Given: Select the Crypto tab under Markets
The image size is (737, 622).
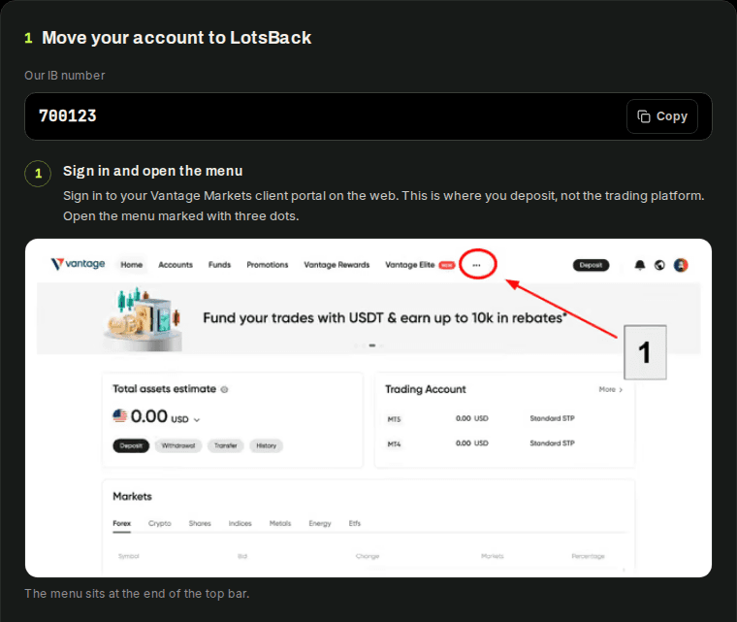Looking at the screenshot, I should pos(160,523).
